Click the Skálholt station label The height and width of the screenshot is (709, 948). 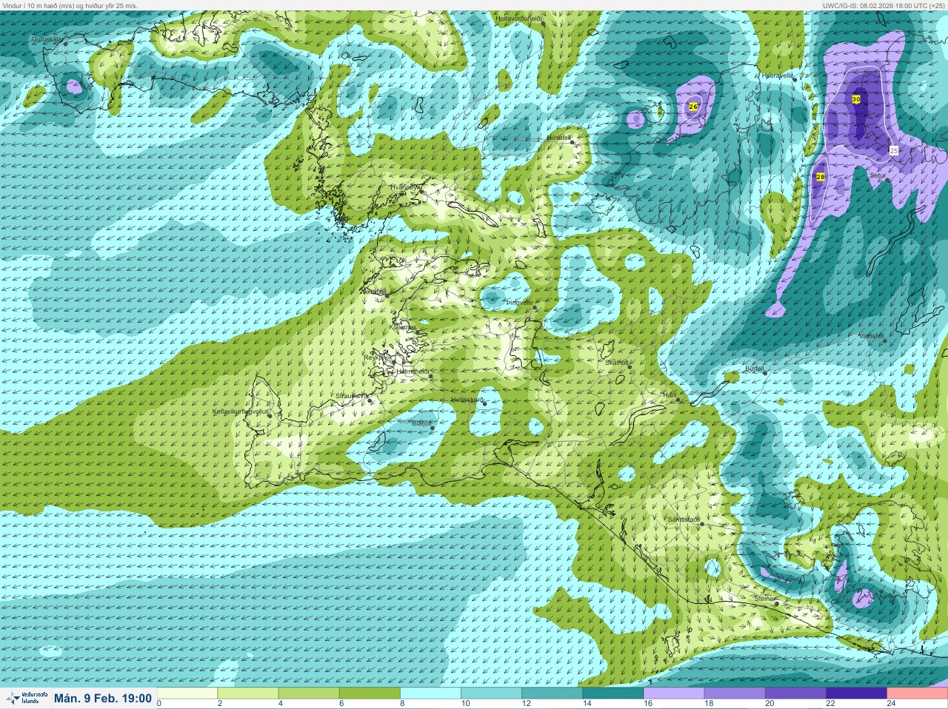pyautogui.click(x=616, y=362)
